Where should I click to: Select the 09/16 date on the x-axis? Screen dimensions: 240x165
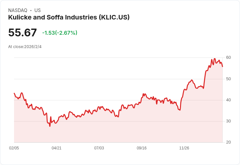142,148
